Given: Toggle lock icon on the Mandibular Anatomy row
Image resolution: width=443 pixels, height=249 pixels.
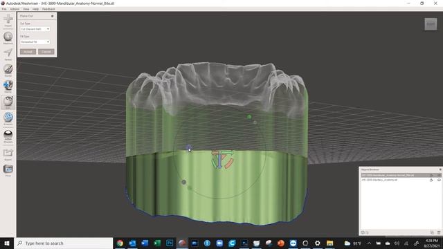Looking at the screenshot, I should click(x=431, y=175).
